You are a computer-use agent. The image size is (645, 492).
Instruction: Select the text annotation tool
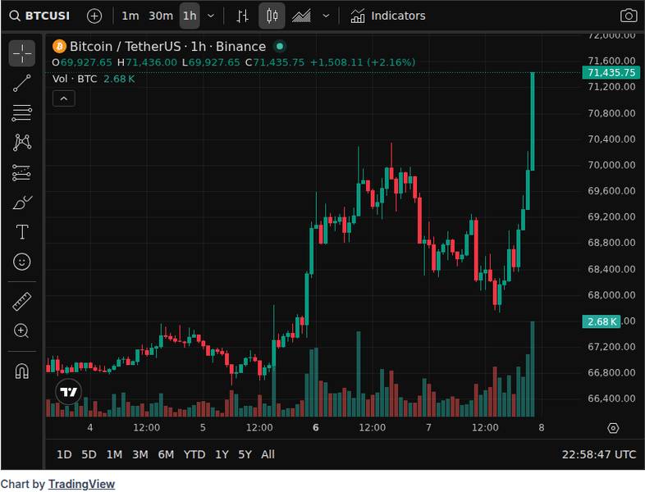coord(22,232)
